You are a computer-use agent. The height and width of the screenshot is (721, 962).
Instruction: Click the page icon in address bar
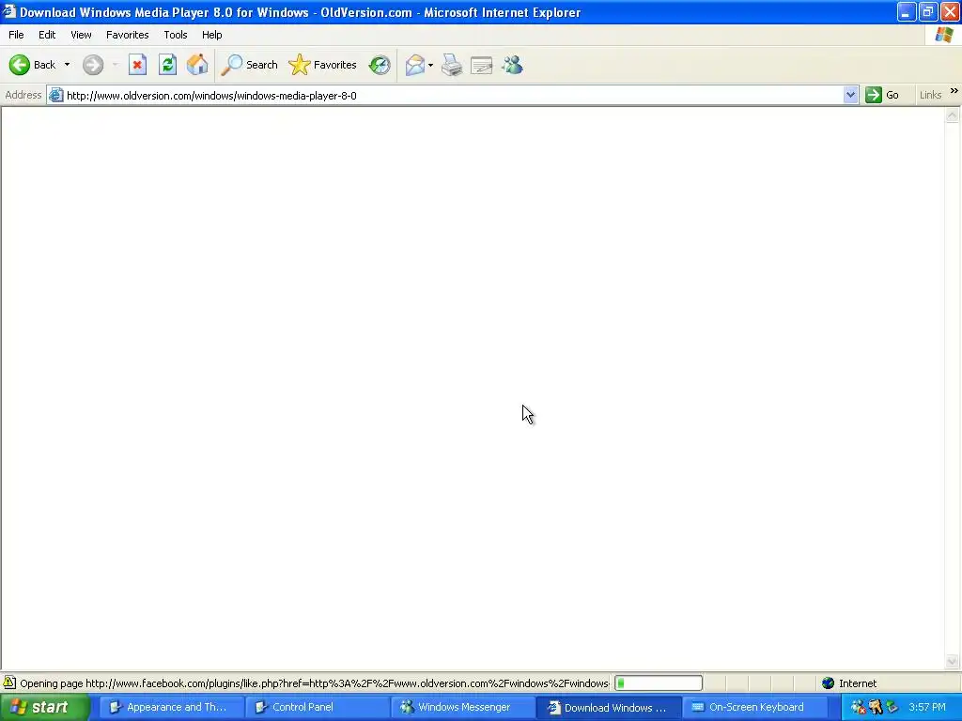[x=55, y=95]
